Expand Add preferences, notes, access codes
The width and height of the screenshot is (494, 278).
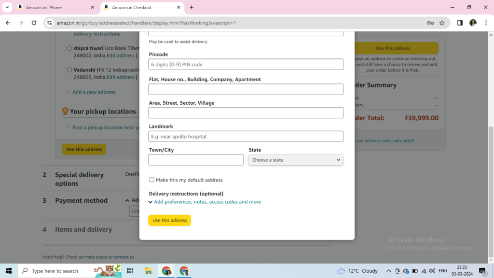(207, 202)
